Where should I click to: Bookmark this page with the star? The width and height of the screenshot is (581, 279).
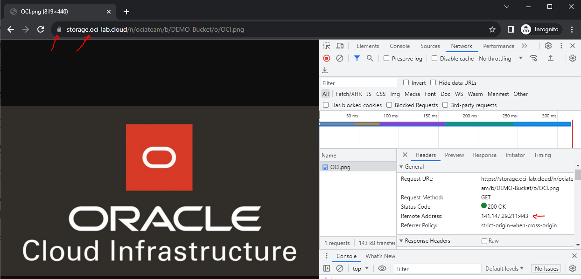click(492, 29)
